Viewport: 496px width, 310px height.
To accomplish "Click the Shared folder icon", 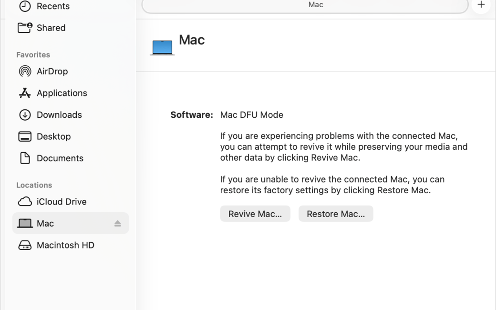I will point(25,28).
